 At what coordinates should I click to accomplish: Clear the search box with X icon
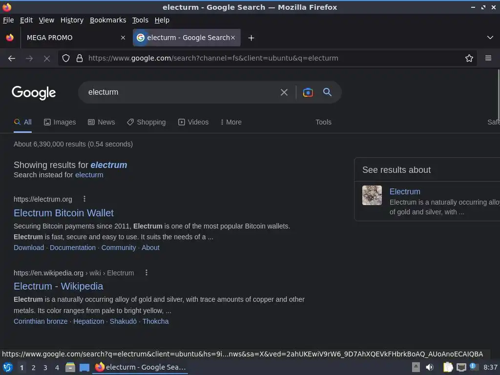[x=284, y=92]
